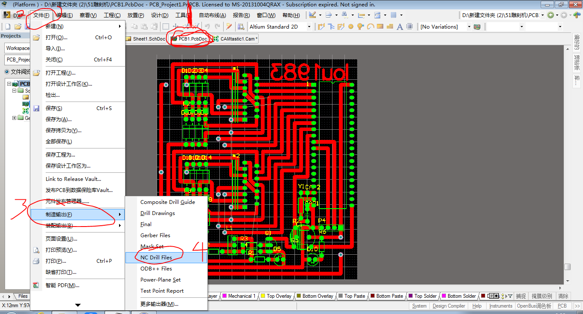Switch to the PCB1.PcbDoc tab
583x314 pixels.
click(189, 39)
